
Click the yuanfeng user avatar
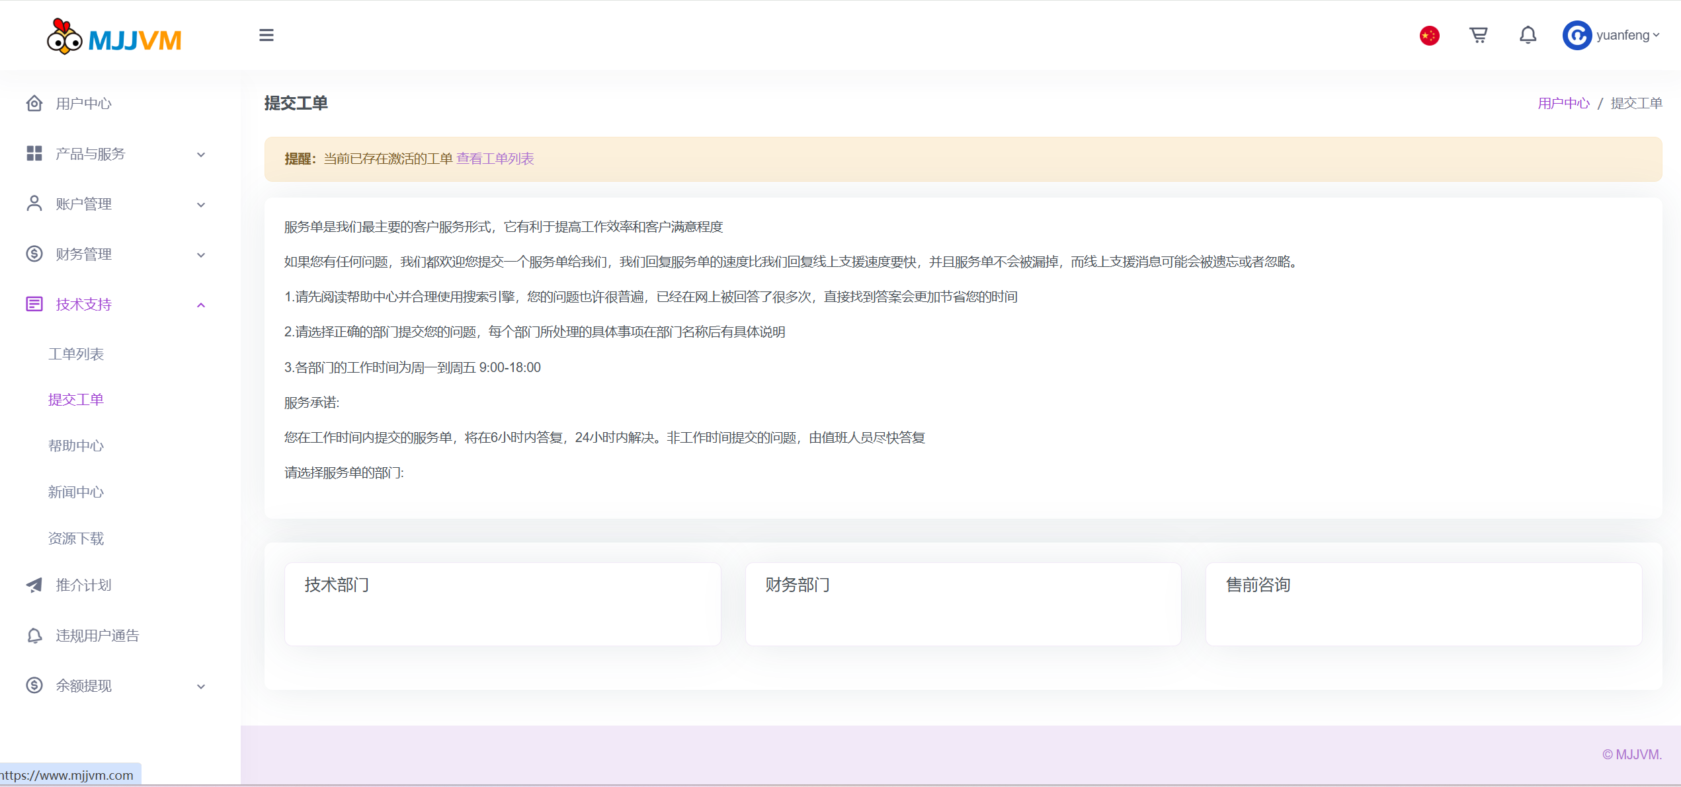click(x=1577, y=35)
